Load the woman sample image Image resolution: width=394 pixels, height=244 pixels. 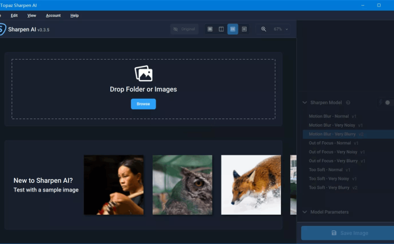click(x=114, y=185)
